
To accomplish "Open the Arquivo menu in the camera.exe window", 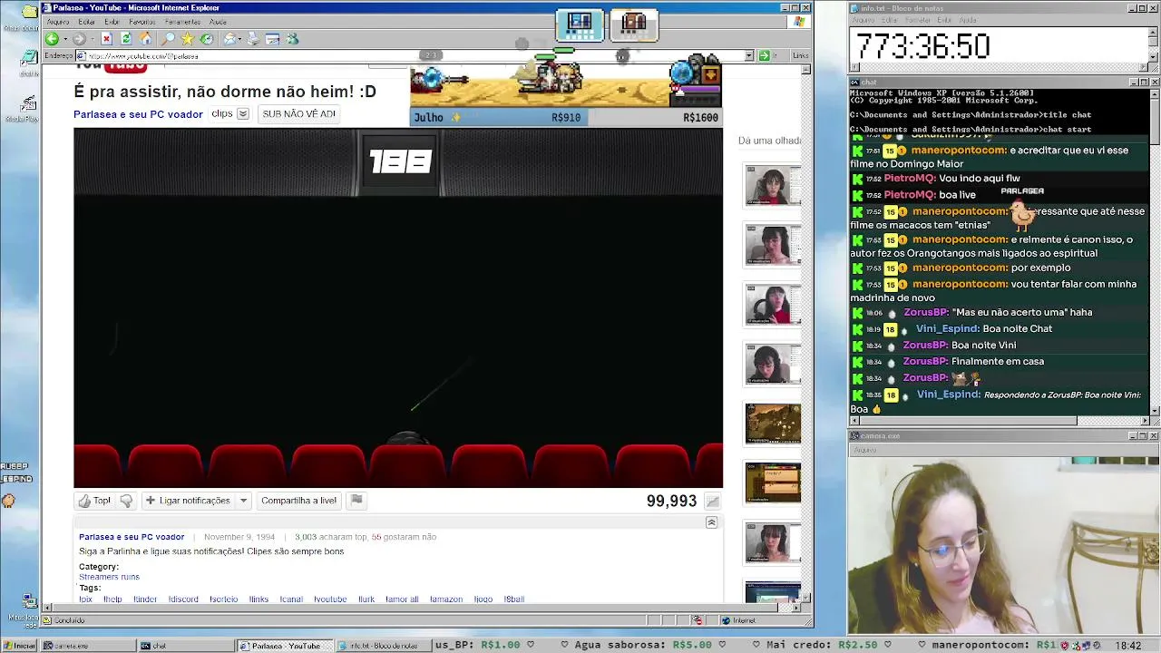I will (x=864, y=450).
